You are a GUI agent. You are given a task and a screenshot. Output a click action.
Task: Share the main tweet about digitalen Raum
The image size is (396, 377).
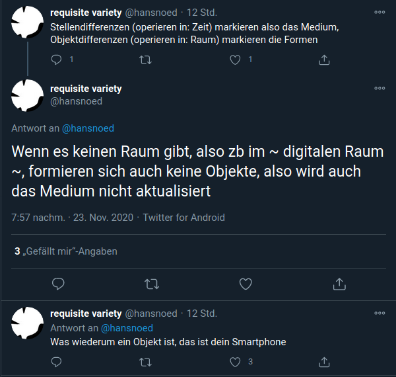(x=339, y=284)
